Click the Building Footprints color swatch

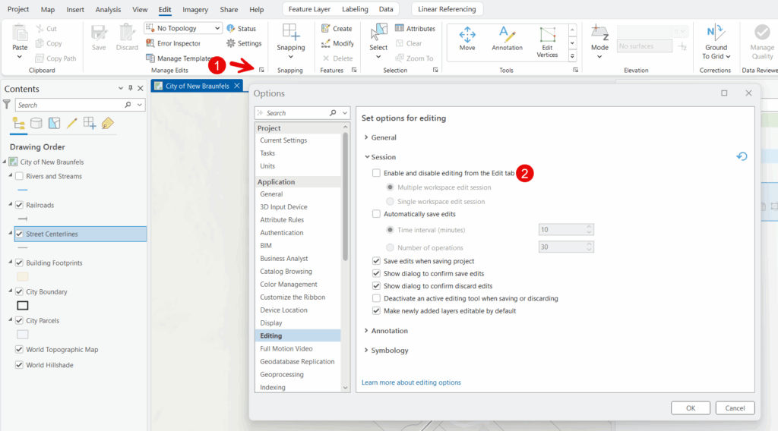(x=23, y=277)
